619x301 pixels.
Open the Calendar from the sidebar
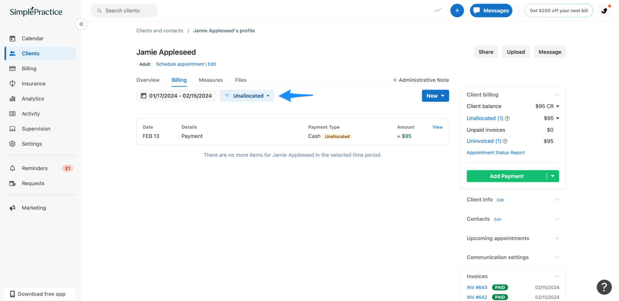coord(12,38)
